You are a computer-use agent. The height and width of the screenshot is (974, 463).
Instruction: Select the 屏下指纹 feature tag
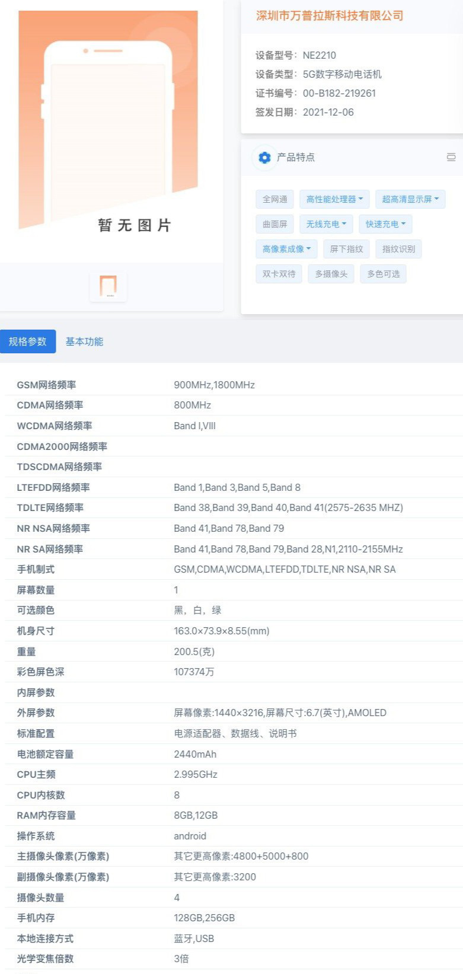tap(346, 249)
